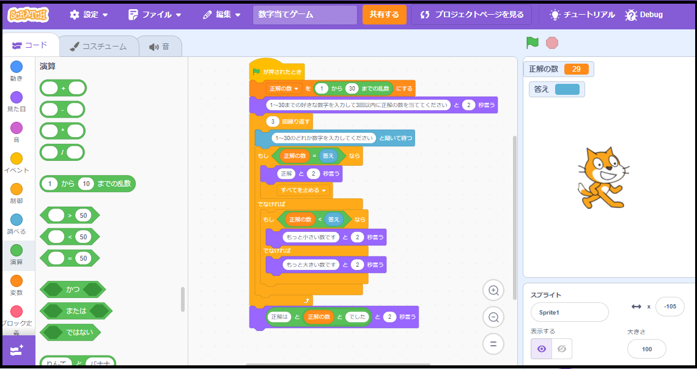Screen dimensions: 697x369
Task: Expand the ファイル file menu
Action: pyautogui.click(x=154, y=15)
